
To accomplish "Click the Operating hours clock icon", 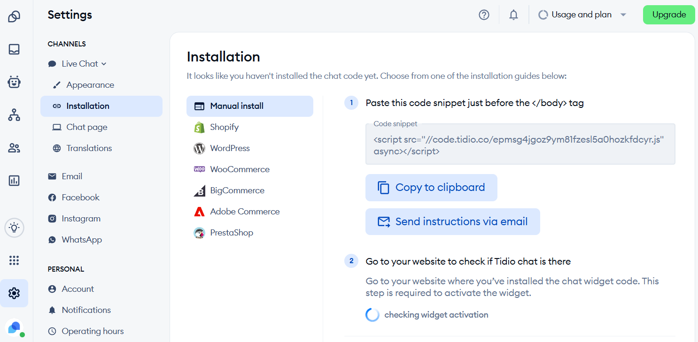I will coord(52,331).
